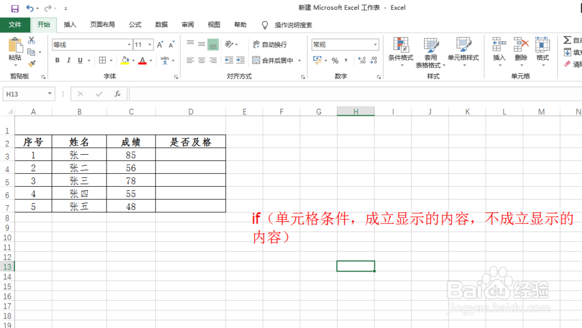The image size is (582, 328).
Task: Click inside the formula bar input
Action: tap(355, 94)
